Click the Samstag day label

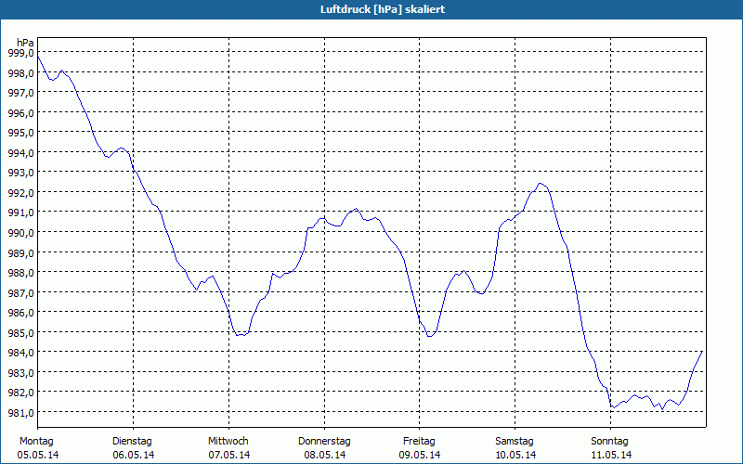[x=515, y=442]
